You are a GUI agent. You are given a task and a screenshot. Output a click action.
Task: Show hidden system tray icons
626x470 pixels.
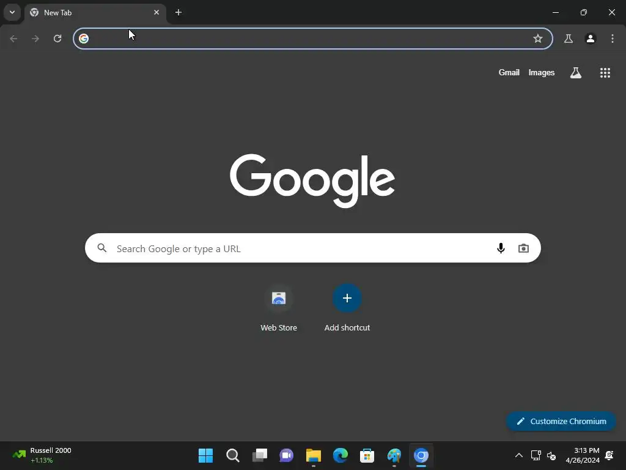(x=518, y=455)
